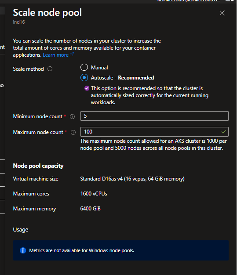Click the Maximum node count field

[154, 132]
